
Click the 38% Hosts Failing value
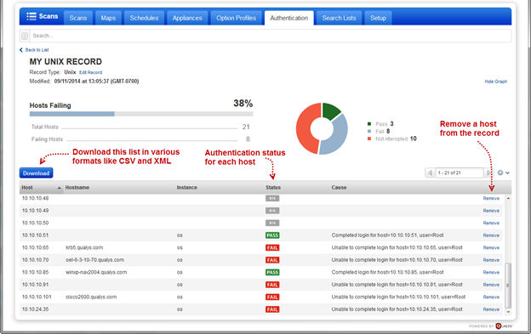(243, 104)
